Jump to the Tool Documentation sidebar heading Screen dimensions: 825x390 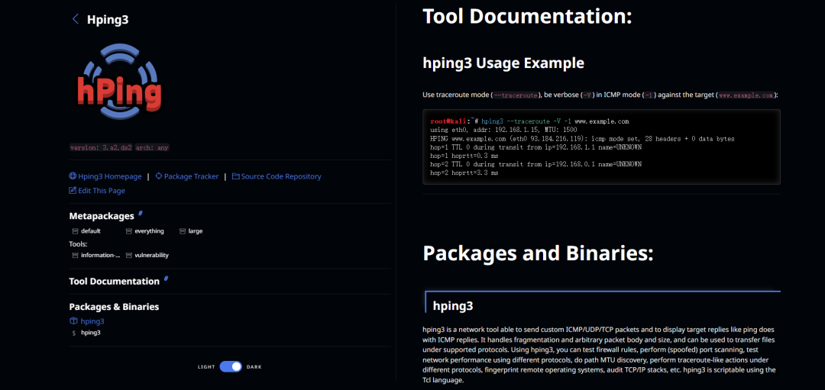[x=114, y=281]
